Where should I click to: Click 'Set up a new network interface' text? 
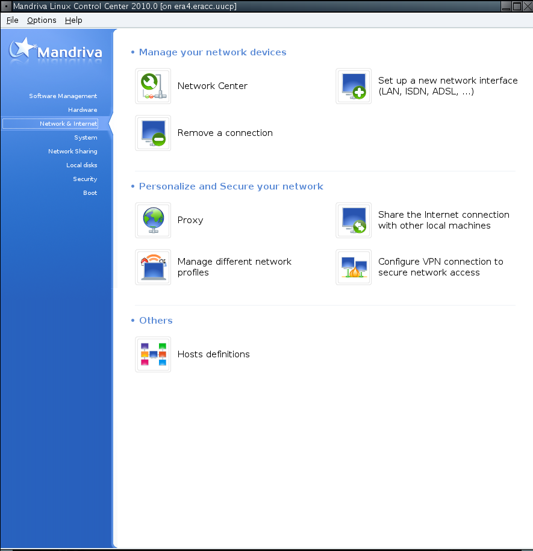click(x=448, y=86)
